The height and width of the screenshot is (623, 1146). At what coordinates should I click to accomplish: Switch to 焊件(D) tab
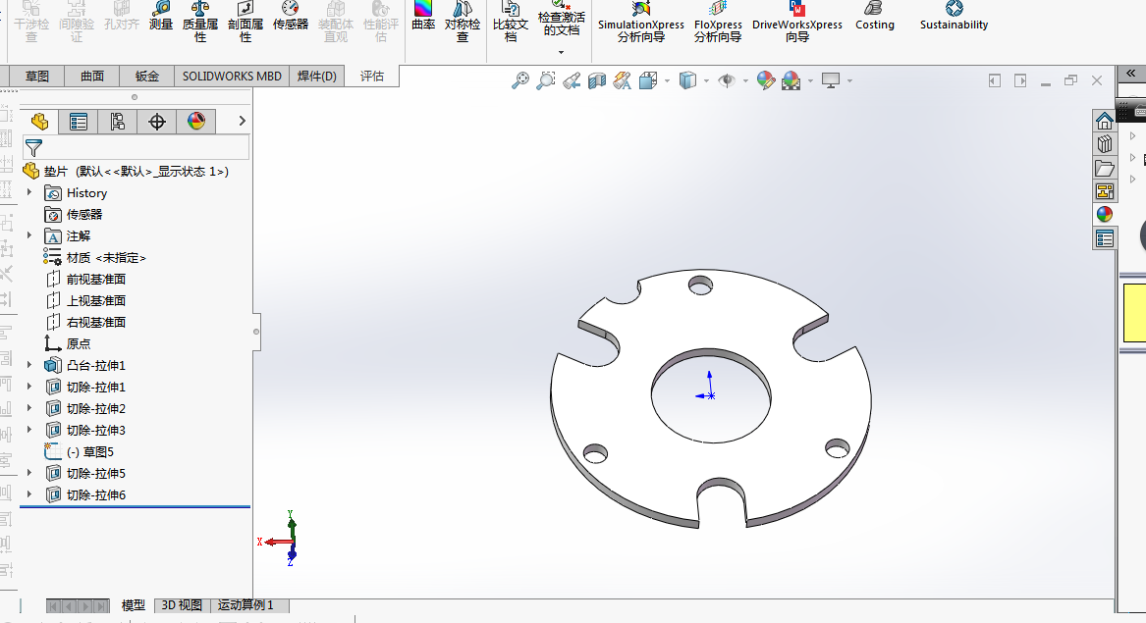click(x=316, y=76)
